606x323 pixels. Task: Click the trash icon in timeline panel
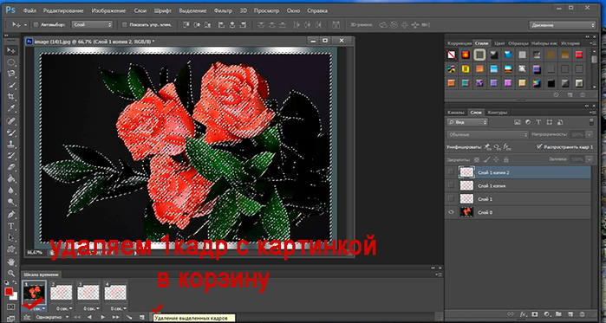[x=152, y=317]
